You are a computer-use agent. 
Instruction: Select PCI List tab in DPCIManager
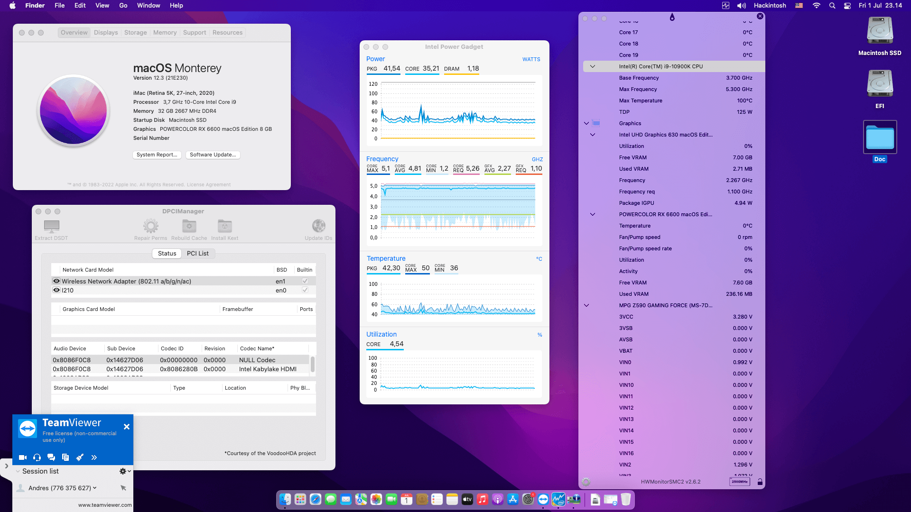tap(198, 254)
